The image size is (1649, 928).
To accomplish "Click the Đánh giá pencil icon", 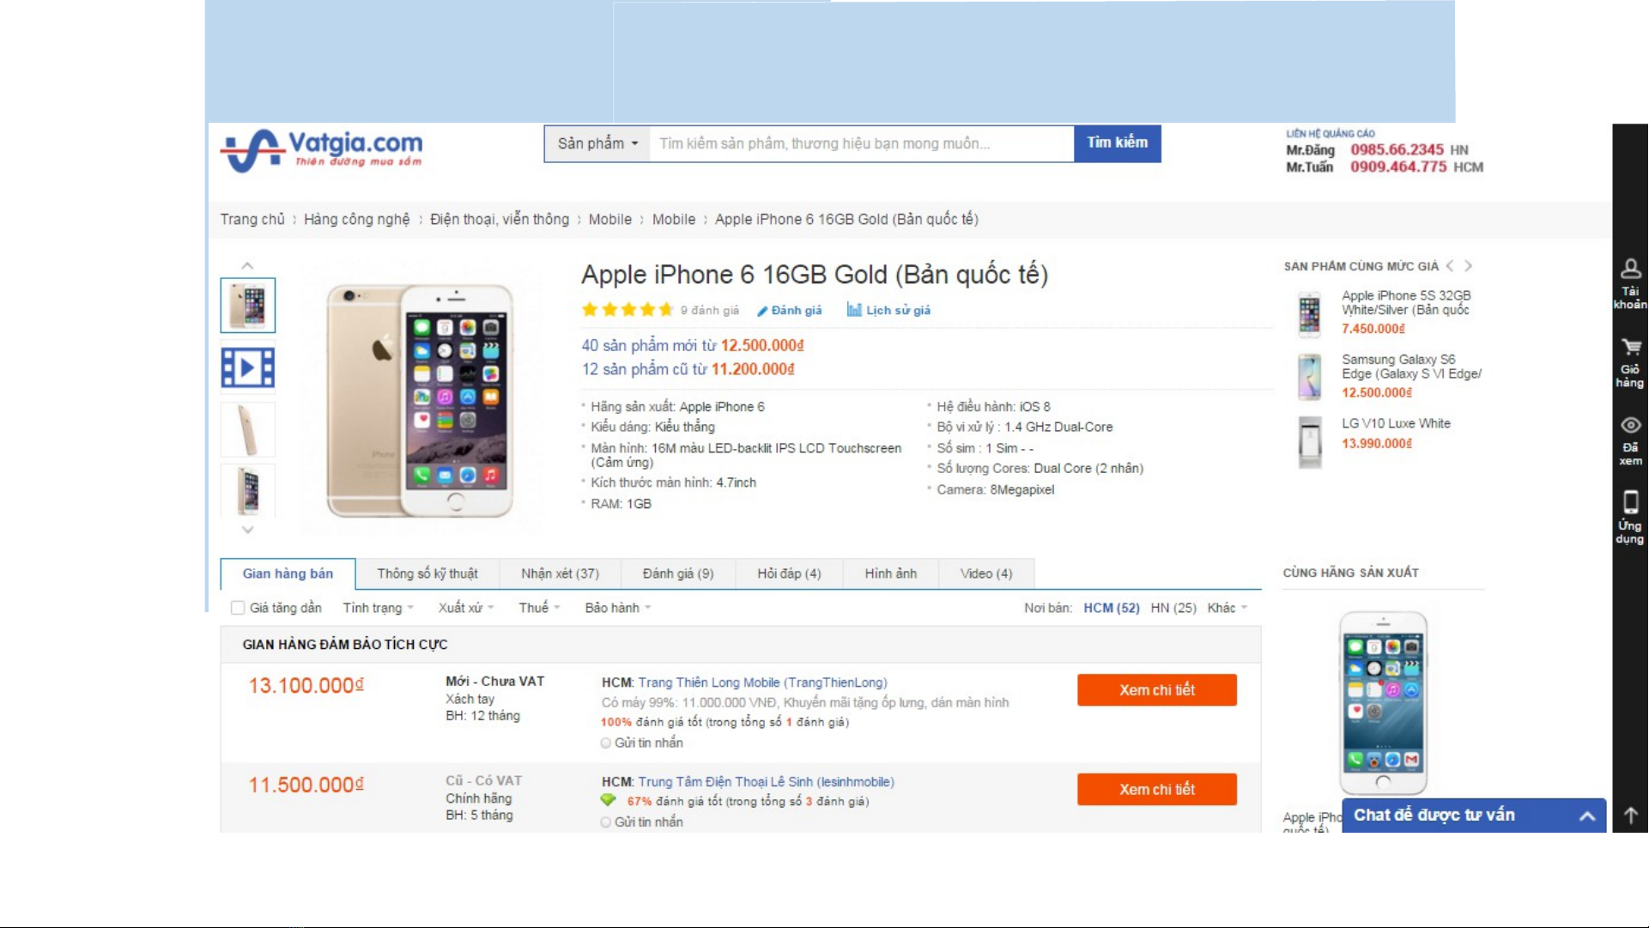I will [x=761, y=312].
